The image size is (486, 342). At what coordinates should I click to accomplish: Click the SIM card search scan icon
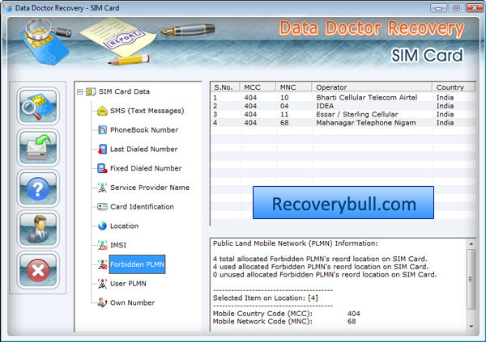(x=38, y=106)
